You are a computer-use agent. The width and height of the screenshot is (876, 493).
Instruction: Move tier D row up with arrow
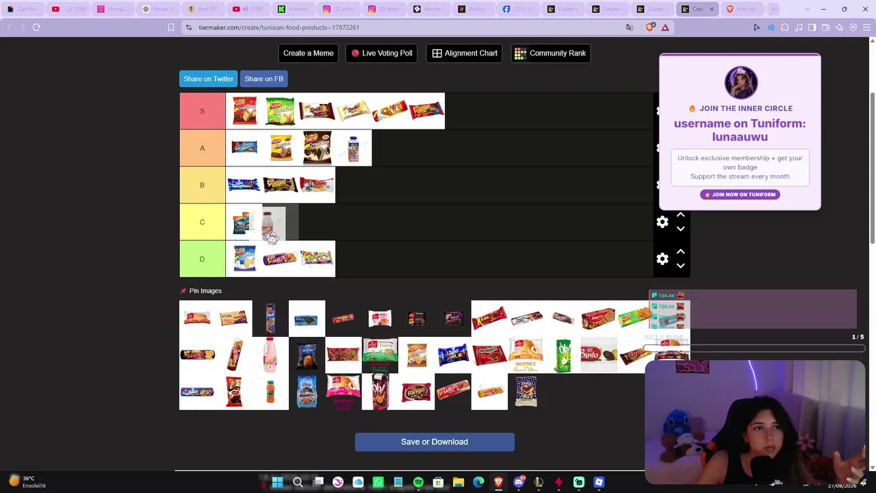(x=680, y=252)
